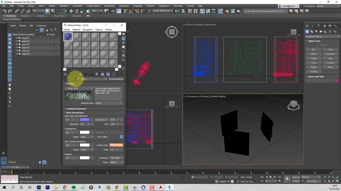This screenshot has width=341, height=191.
Task: Click the Sphere primitive button
Action: pyautogui.click(x=313, y=54)
